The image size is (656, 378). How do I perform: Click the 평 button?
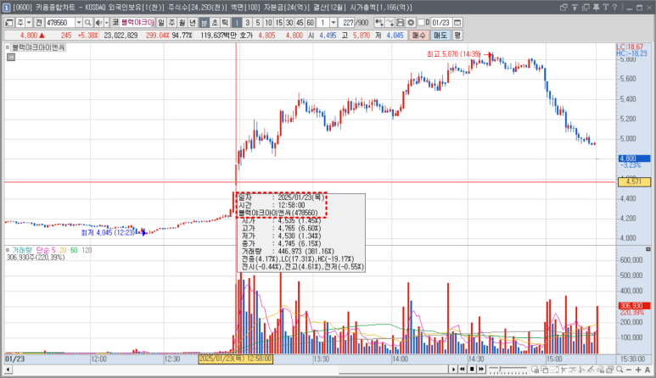pyautogui.click(x=457, y=36)
